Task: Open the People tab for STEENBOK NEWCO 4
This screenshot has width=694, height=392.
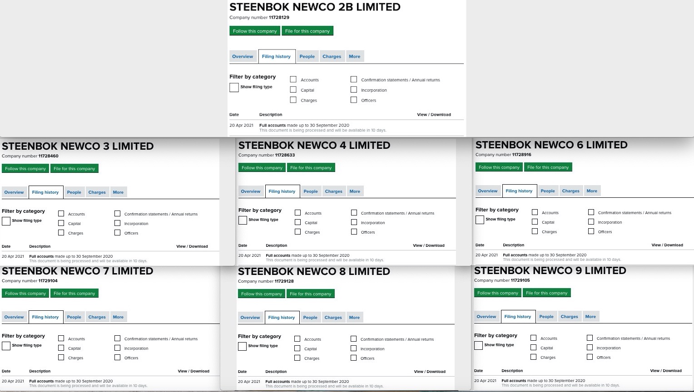Action: (311, 191)
